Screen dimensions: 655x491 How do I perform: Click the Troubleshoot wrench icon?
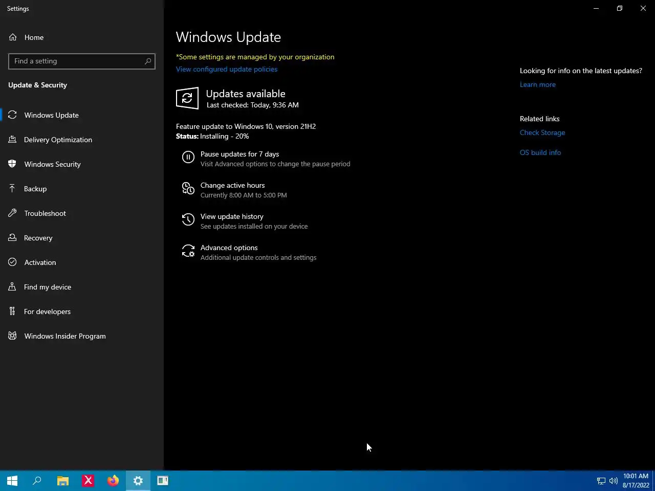(12, 213)
